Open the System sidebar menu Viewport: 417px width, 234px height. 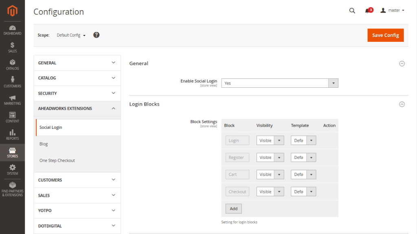click(x=12, y=170)
